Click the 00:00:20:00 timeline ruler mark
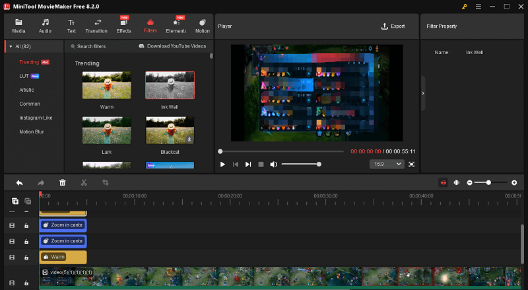 230,196
